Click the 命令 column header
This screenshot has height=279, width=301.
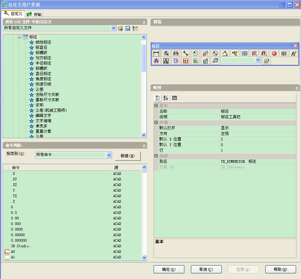pos(60,168)
